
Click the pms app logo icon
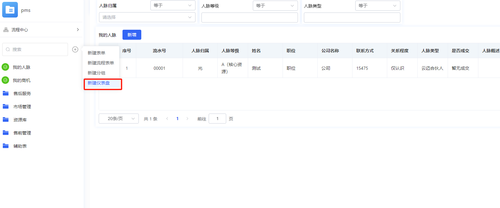click(x=10, y=10)
